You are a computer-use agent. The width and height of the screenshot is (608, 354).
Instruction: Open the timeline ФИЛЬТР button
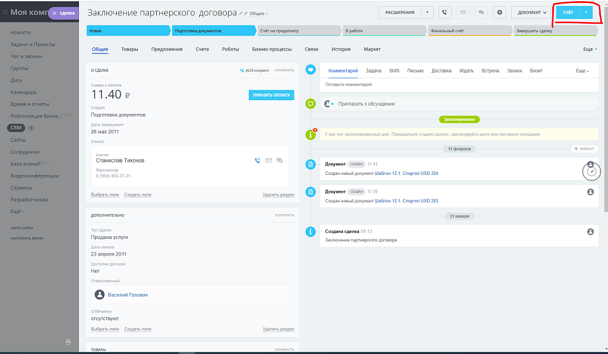585,149
